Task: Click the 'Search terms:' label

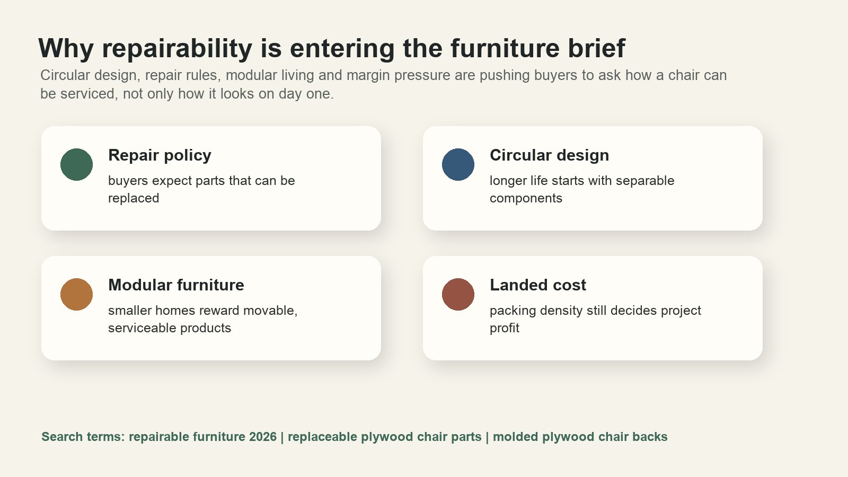Action: click(x=83, y=437)
